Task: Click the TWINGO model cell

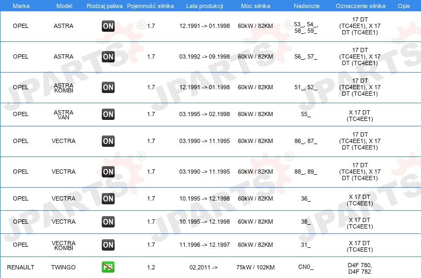Action: (64, 267)
